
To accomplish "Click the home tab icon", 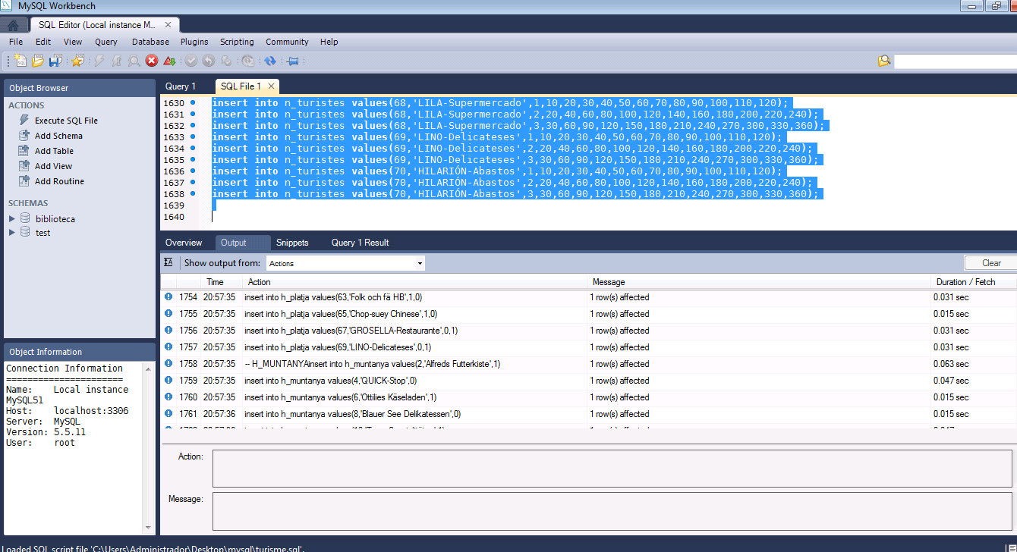I will 13,25.
